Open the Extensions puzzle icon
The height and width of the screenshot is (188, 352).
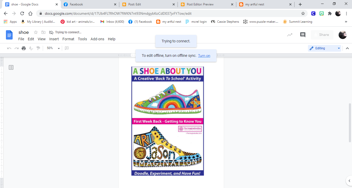click(x=330, y=13)
